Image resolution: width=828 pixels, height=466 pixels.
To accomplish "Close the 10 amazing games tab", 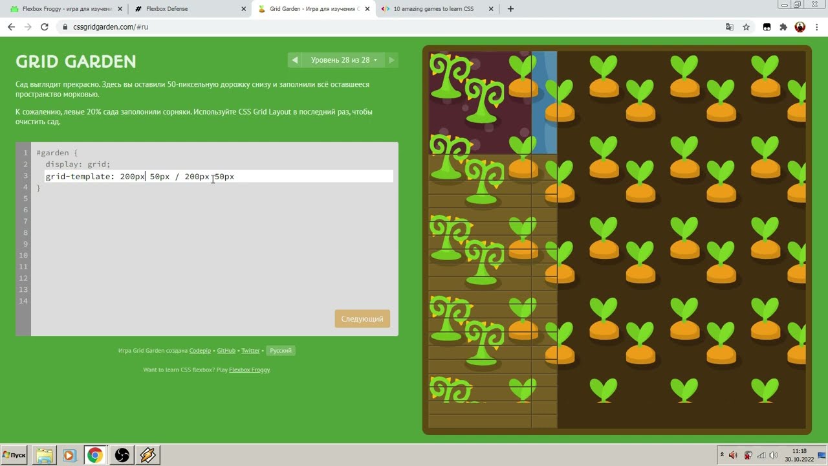I will click(x=490, y=9).
